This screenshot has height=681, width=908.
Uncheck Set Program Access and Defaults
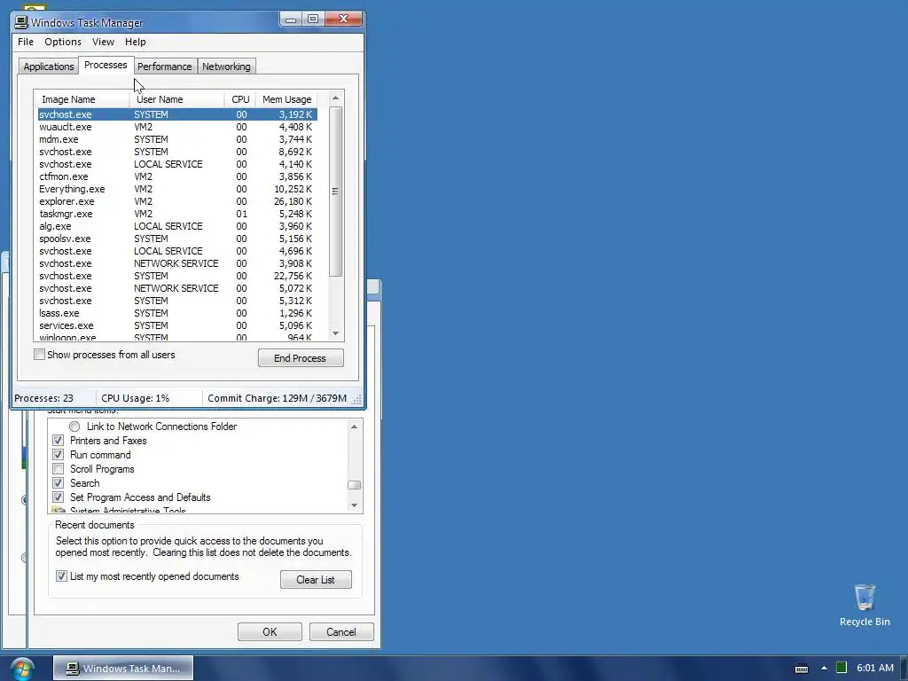[x=58, y=497]
